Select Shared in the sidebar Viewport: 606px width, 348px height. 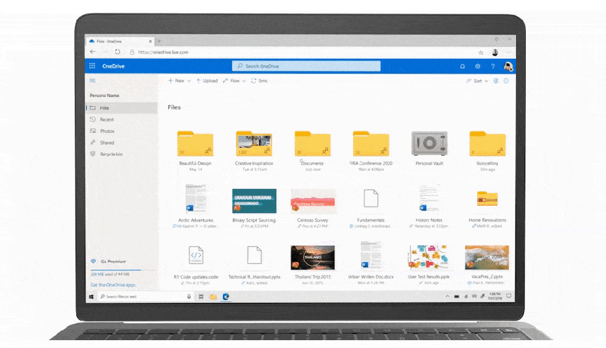click(107, 143)
